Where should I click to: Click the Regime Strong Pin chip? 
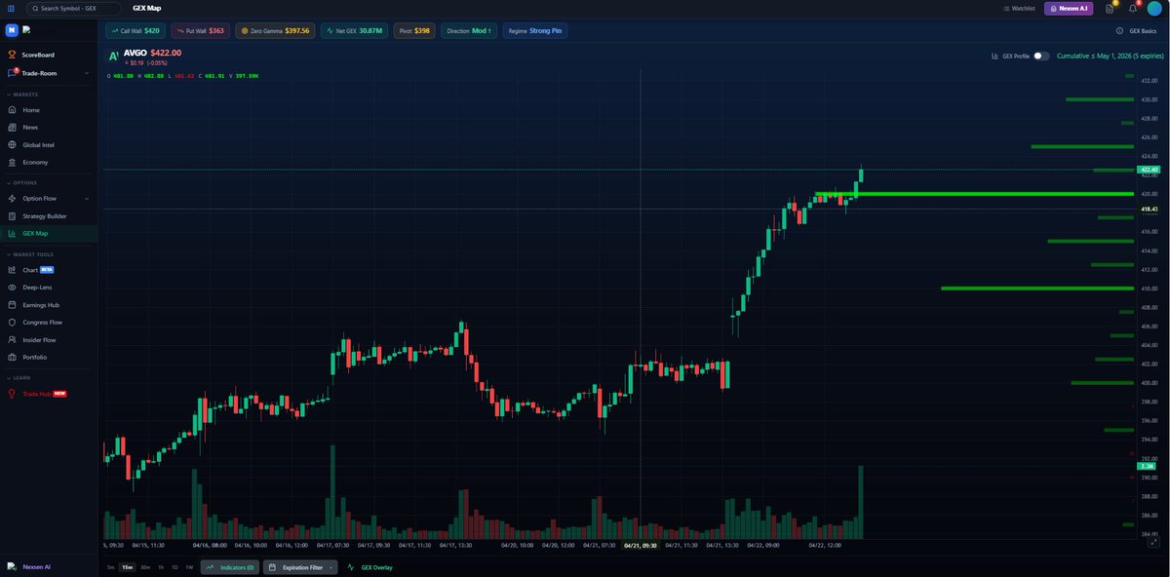click(534, 30)
